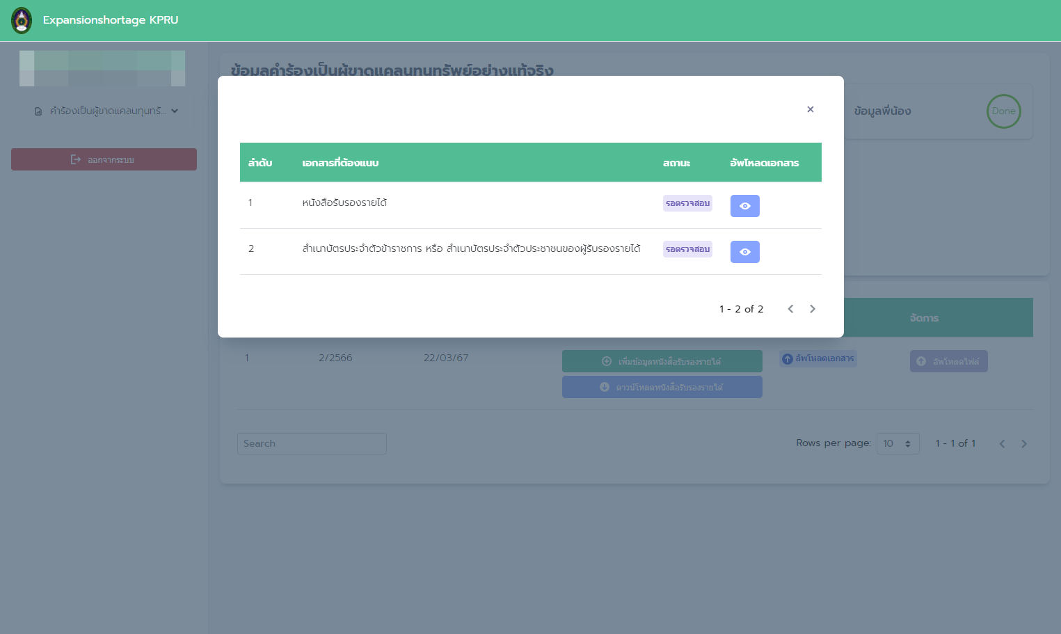The height and width of the screenshot is (634, 1061).
Task: Close the document list dialog
Action: pyautogui.click(x=810, y=109)
